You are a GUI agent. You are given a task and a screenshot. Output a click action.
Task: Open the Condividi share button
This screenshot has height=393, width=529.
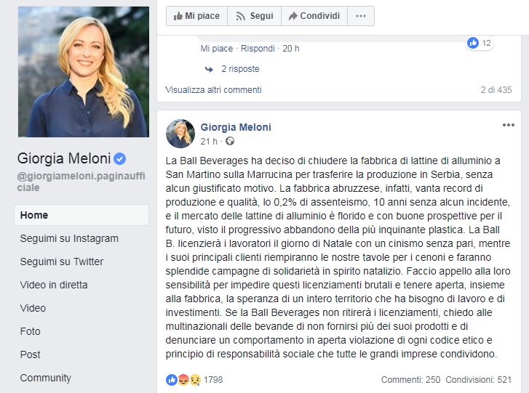[314, 15]
